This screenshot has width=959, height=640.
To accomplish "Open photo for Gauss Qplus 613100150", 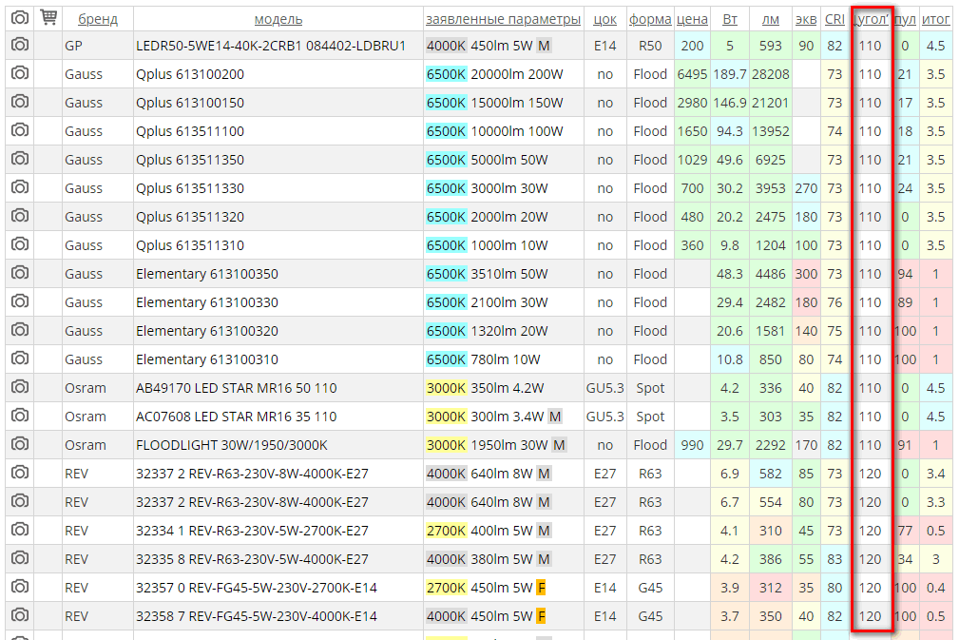I will [x=20, y=102].
